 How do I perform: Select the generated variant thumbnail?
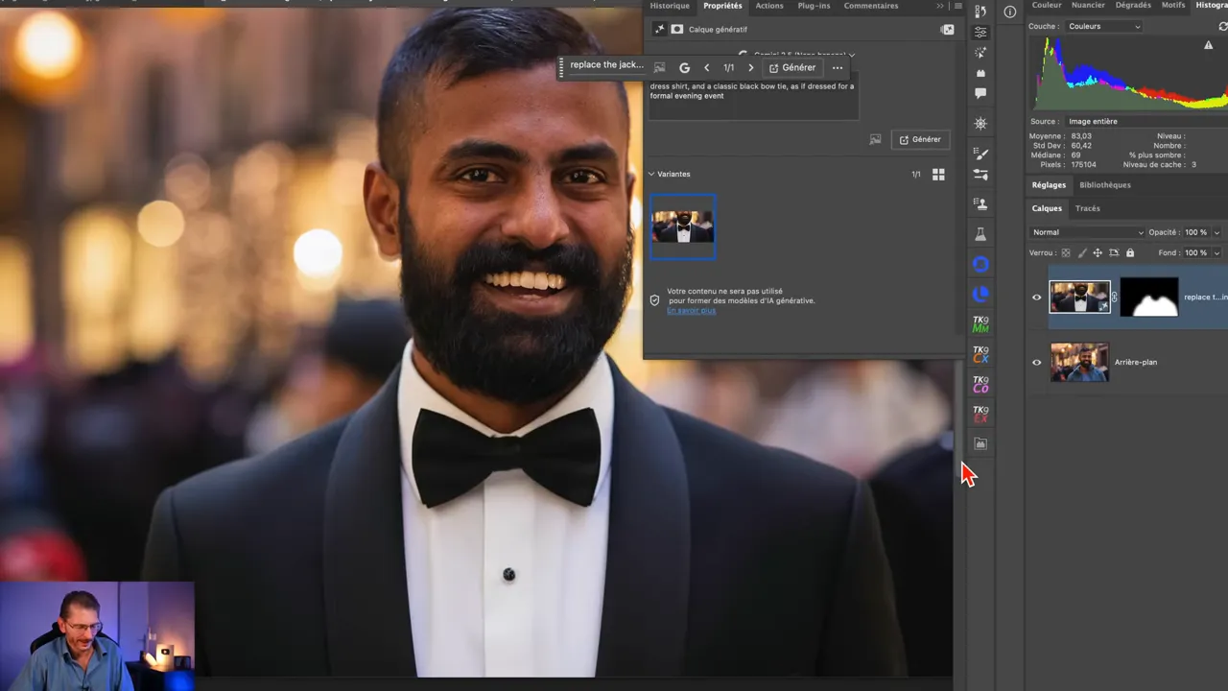tap(682, 227)
